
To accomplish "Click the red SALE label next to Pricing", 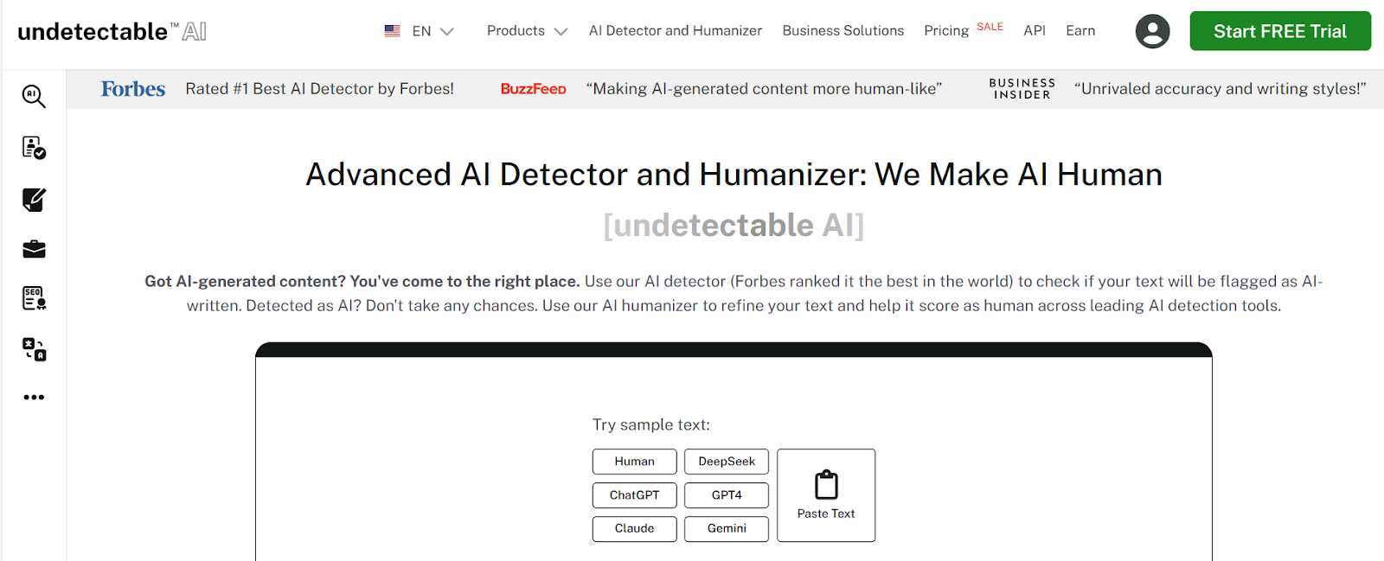I will click(x=990, y=27).
